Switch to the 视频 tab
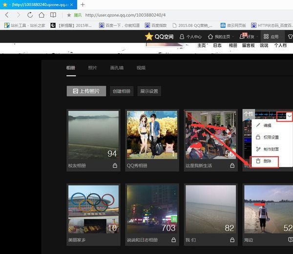This screenshot has width=293, height=254. click(x=141, y=68)
